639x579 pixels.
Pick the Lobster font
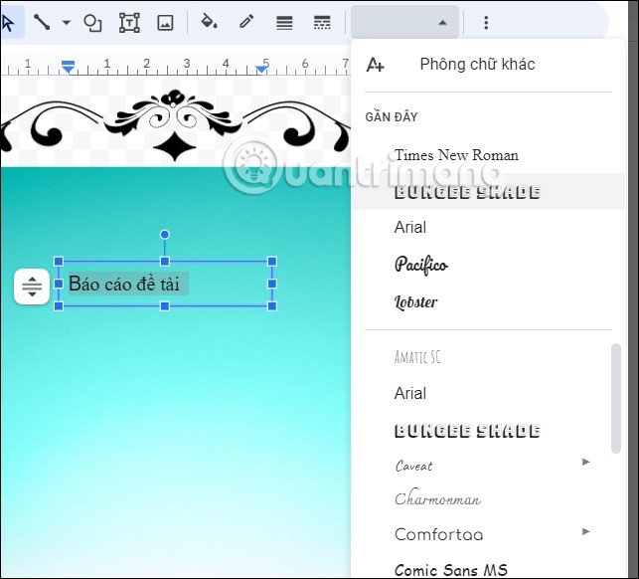pos(415,302)
